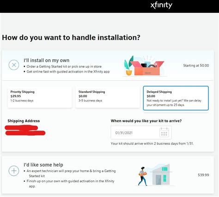The width and height of the screenshot is (219, 197).
Task: Collapse the 'I'll install on my own' option
Action: pyautogui.click(x=14, y=65)
